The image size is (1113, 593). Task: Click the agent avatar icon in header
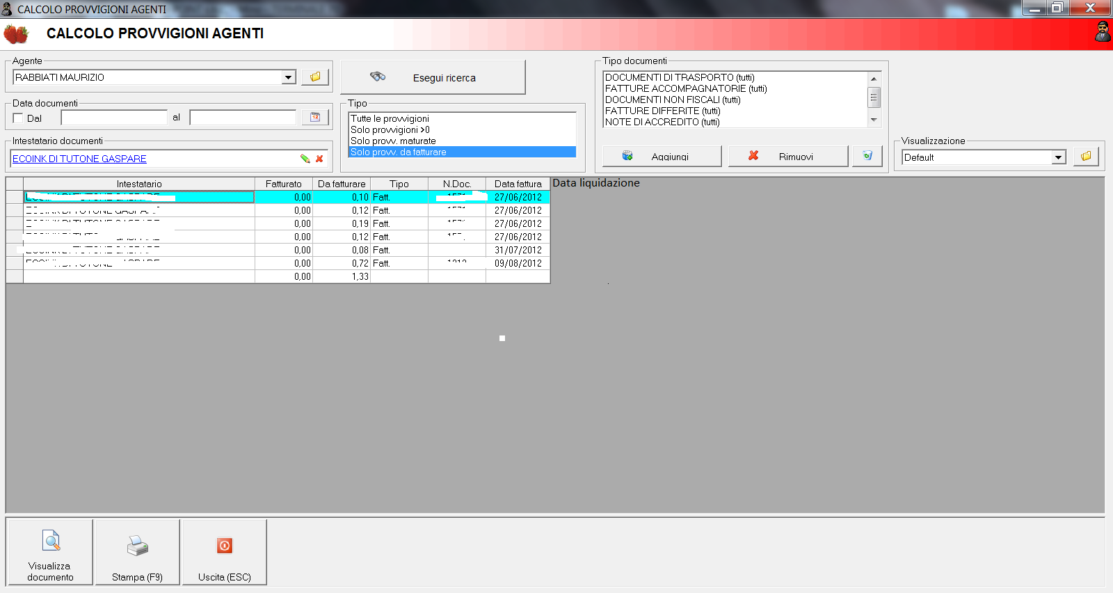[x=1103, y=32]
